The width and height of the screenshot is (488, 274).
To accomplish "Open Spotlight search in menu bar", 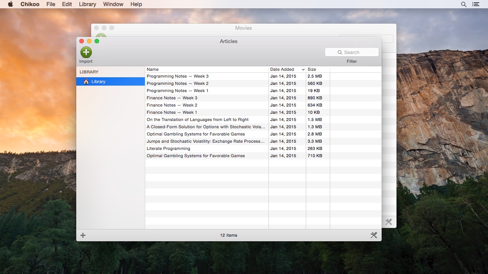I will pyautogui.click(x=464, y=4).
